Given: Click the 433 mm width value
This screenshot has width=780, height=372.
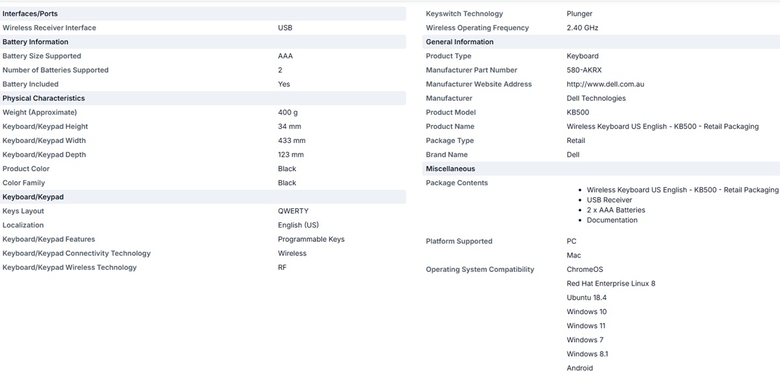Looking at the screenshot, I should pyautogui.click(x=292, y=140).
